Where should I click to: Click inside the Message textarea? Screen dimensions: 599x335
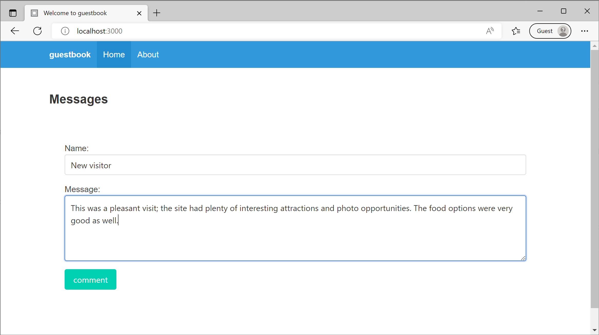(295, 228)
